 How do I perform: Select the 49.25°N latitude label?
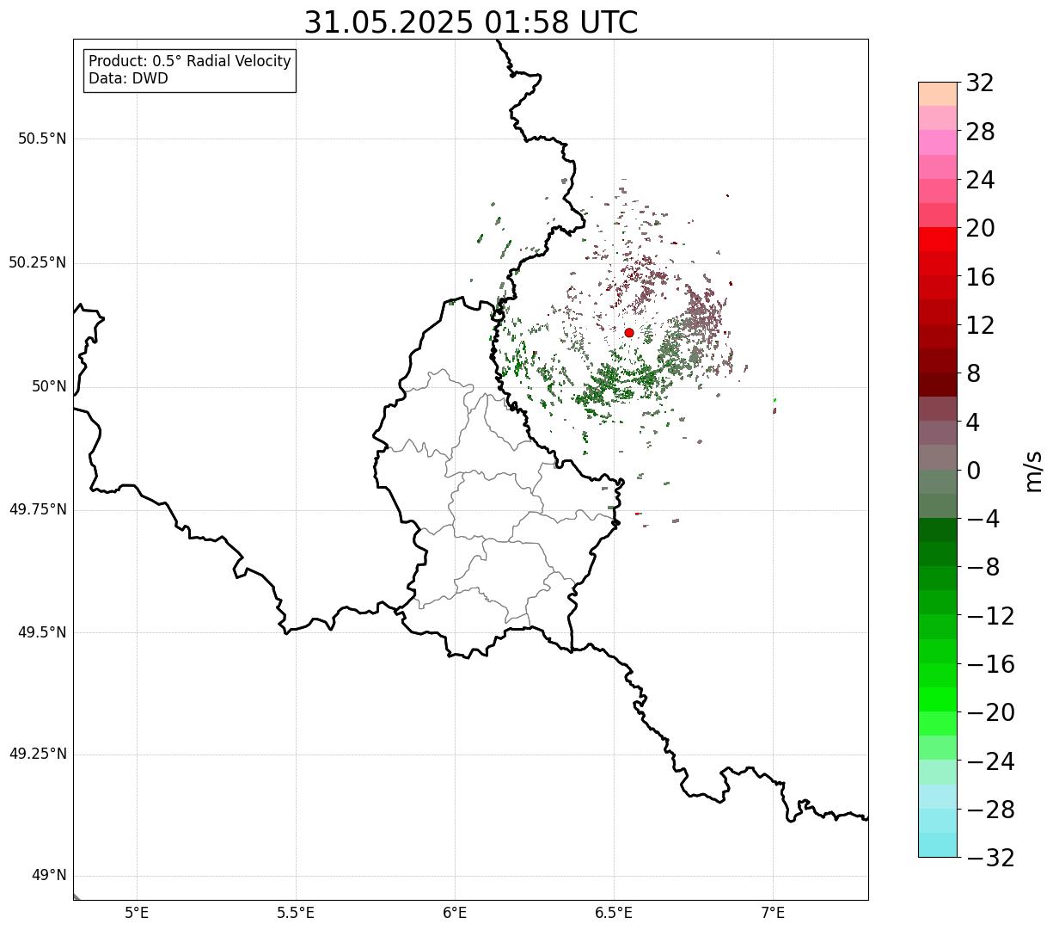pyautogui.click(x=37, y=754)
